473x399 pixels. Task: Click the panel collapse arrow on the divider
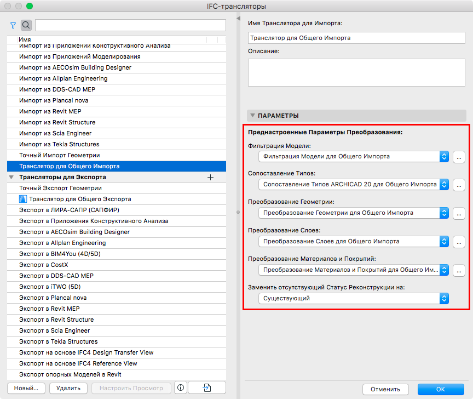[238, 19]
